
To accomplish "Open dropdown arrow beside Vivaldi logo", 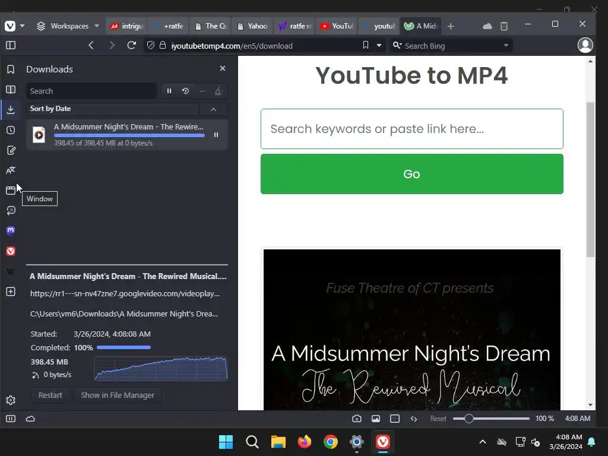I will [x=22, y=26].
